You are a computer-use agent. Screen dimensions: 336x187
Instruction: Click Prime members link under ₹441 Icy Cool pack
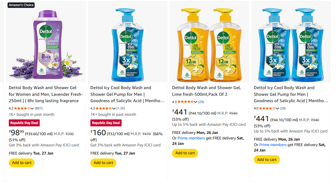(x=273, y=145)
